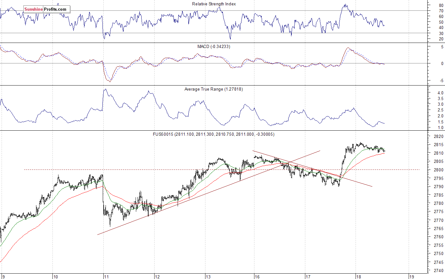
Task: Click the RSI 80 axis label
Action: coord(441,5)
